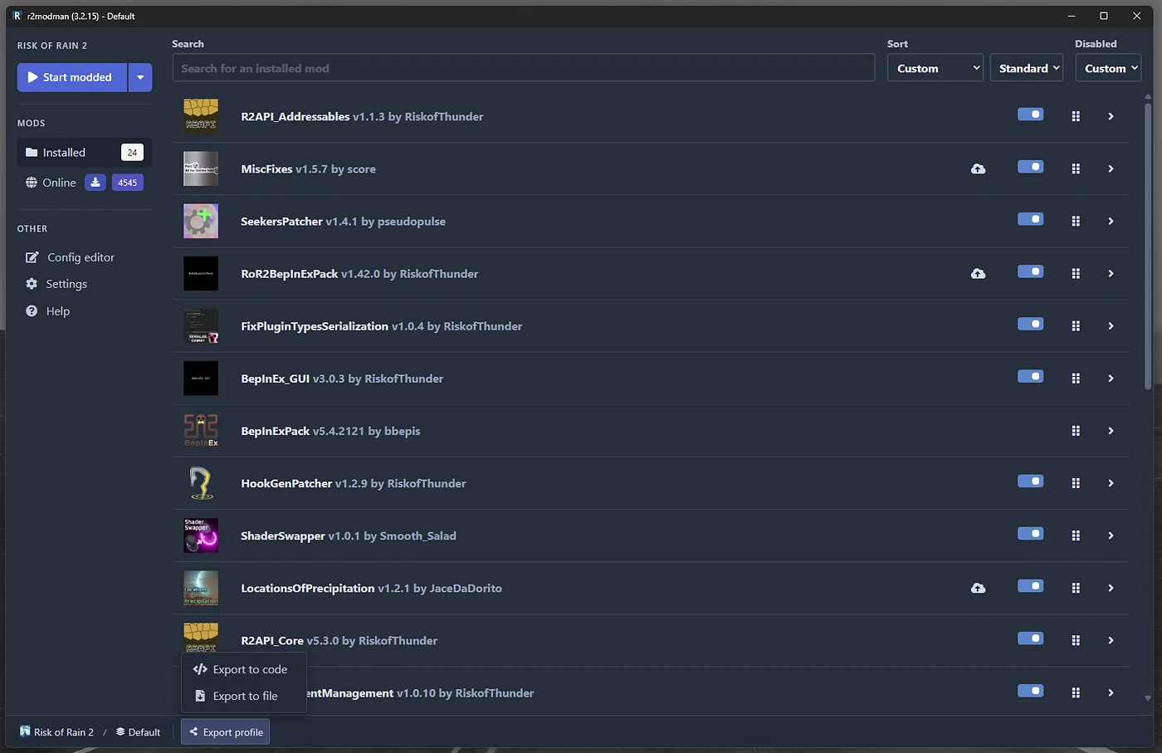Click the update cloud icon for LocationsOfPrecipitation
The image size is (1162, 753).
979,588
